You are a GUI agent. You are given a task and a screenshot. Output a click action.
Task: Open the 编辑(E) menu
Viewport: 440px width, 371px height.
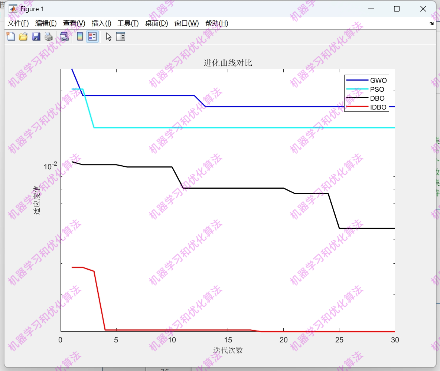46,23
